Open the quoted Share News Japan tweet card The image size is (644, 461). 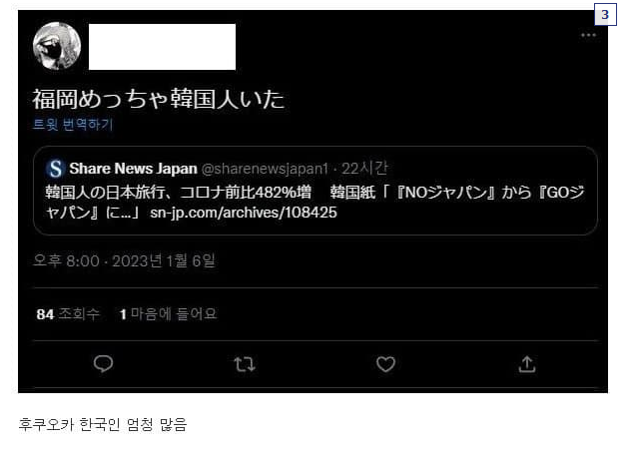pyautogui.click(x=316, y=191)
